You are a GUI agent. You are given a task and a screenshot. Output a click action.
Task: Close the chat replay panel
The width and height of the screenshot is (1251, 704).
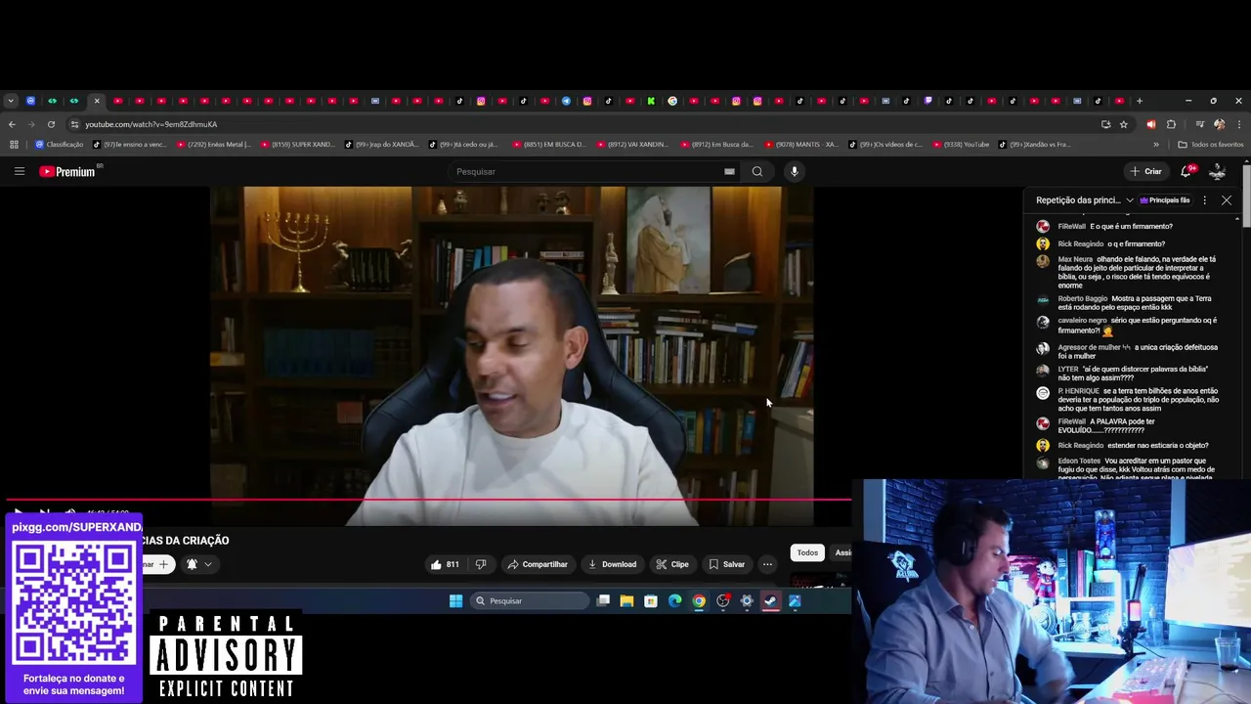1227,200
